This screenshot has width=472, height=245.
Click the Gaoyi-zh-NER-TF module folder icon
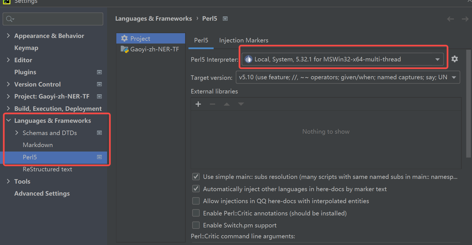pos(124,49)
